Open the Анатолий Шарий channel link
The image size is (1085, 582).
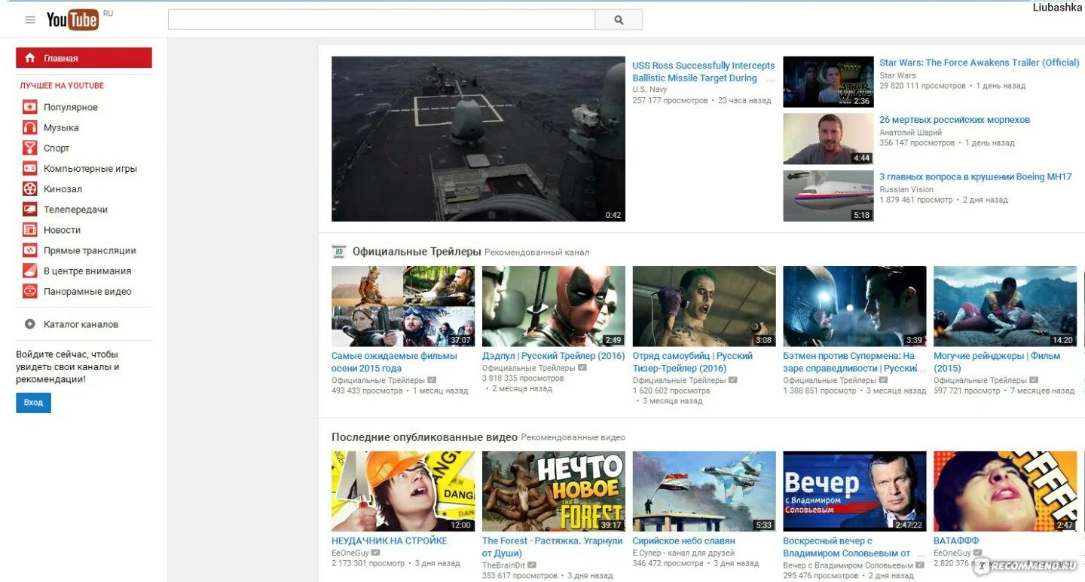(x=910, y=133)
